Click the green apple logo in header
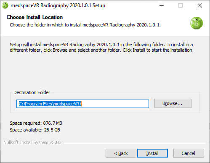The width and height of the screenshot is (210, 163). click(197, 23)
